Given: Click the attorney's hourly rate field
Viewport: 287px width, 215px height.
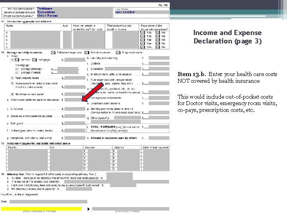Looking at the screenshot, I should click(79, 189).
